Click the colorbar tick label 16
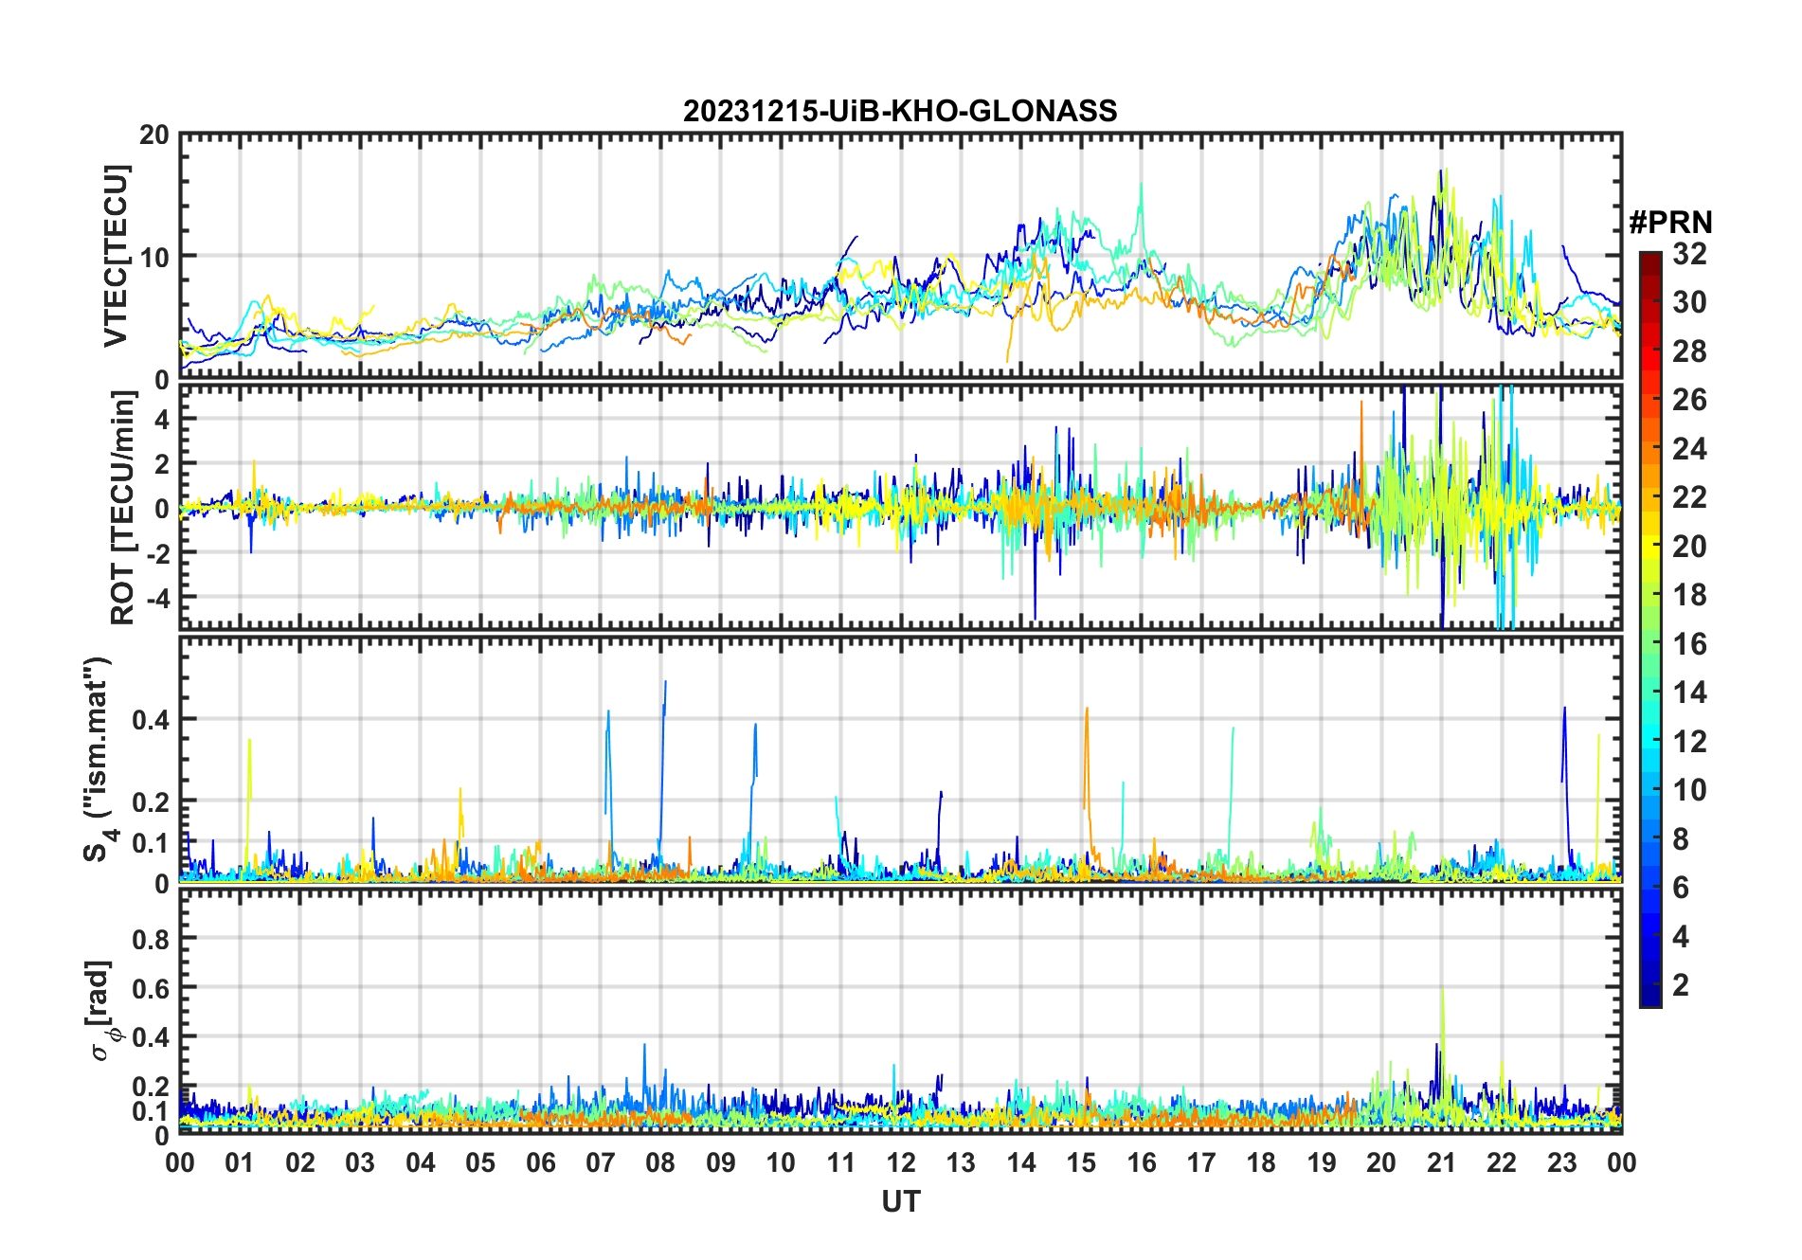 click(x=1689, y=644)
